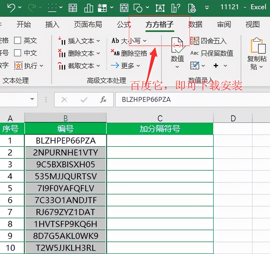This screenshot has height=254, width=270.
Task: Click the Undo arrow icon
Action: point(11,8)
